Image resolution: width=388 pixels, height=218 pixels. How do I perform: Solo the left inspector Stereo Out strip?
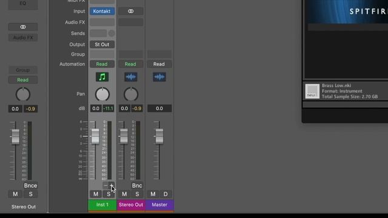tap(31, 194)
